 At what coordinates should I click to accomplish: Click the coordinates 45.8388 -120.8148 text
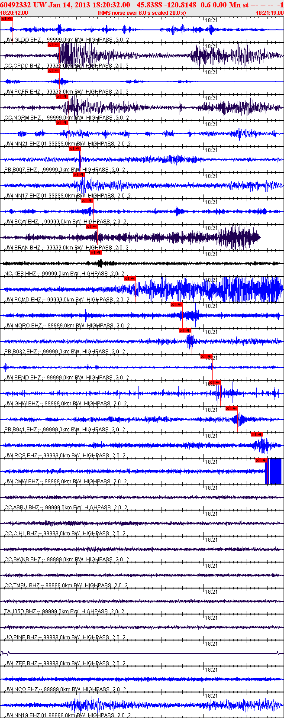click(166, 5)
